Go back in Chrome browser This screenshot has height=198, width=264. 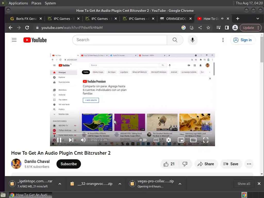click(11, 28)
